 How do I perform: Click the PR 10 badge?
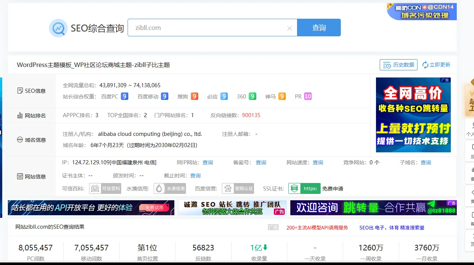308,96
